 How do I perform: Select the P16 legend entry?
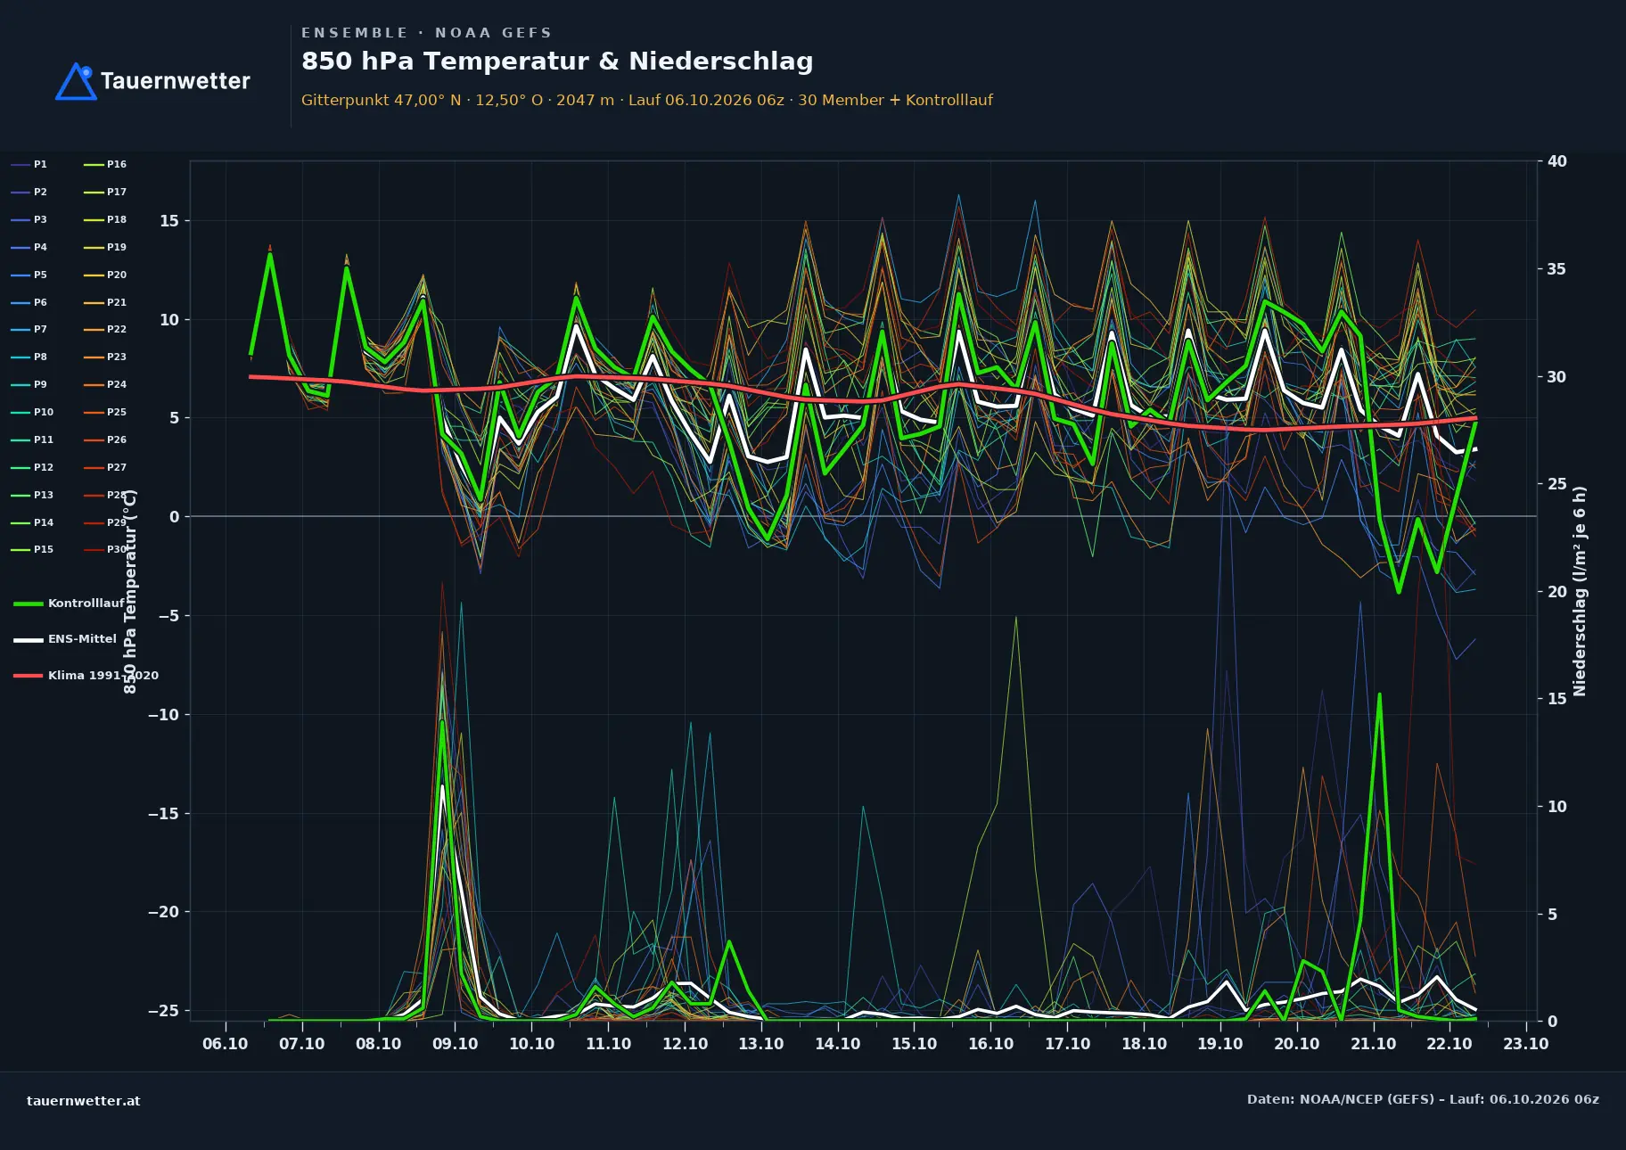pos(105,164)
